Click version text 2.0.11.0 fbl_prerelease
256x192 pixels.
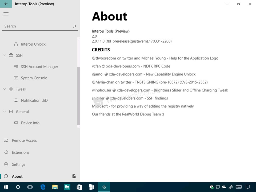coord(132,41)
